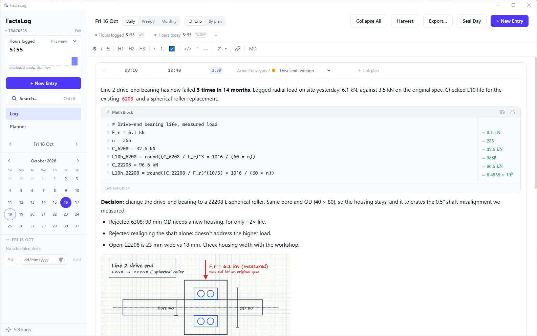Toggle the TODAY badge on Hours today
Image resolution: width=537 pixels, height=336 pixels.
coord(201,35)
